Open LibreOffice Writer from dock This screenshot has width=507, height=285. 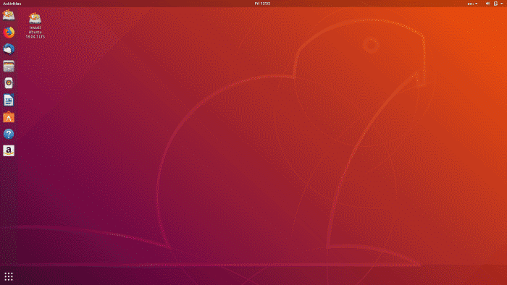pos(9,101)
